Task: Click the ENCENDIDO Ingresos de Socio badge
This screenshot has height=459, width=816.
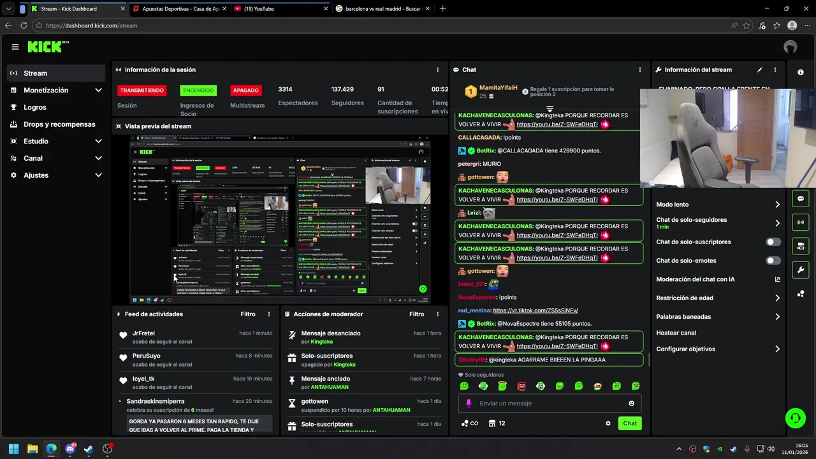Action: [x=198, y=91]
